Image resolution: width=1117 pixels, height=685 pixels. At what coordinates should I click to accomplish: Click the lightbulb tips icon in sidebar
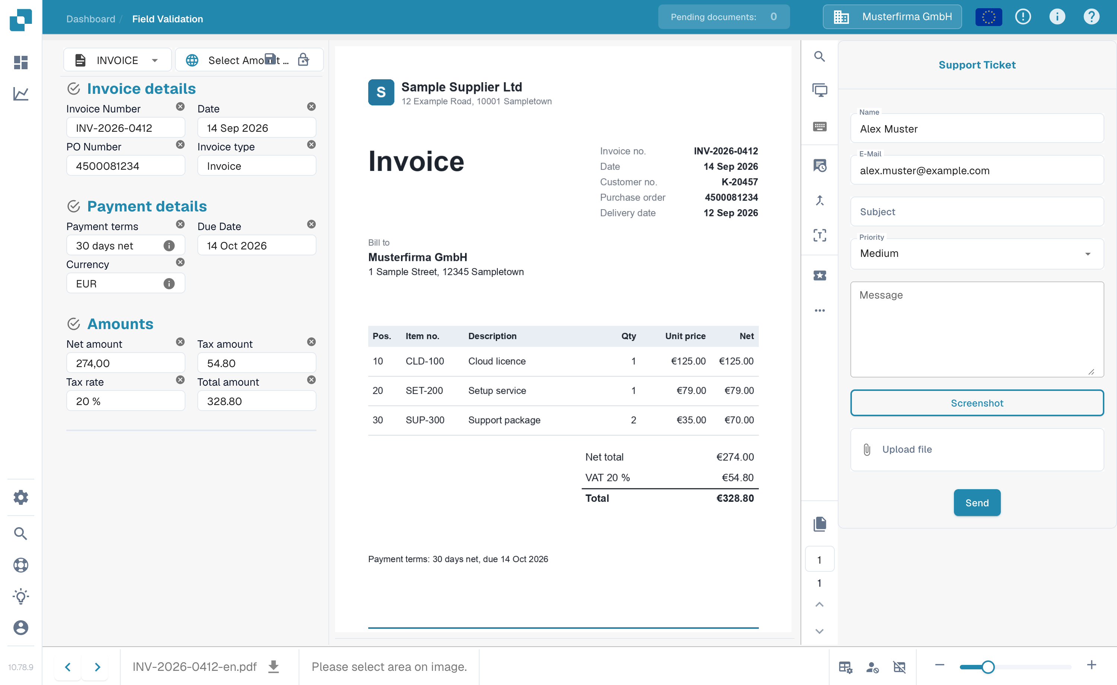tap(21, 596)
